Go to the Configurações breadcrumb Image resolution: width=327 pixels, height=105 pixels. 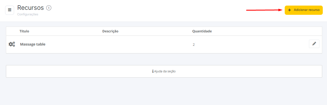click(28, 15)
